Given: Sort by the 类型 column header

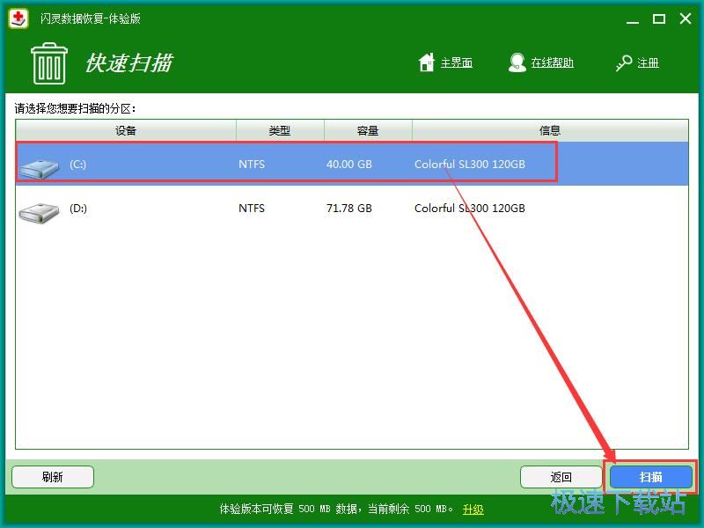Looking at the screenshot, I should (x=280, y=130).
